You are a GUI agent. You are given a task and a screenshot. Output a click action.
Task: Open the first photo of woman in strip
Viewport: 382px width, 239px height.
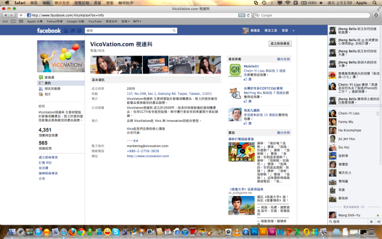click(103, 65)
